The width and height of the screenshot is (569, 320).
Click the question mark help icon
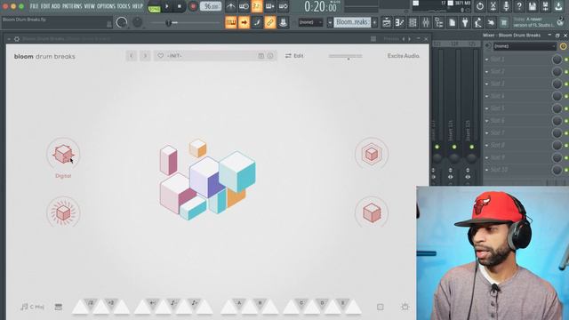(x=519, y=6)
